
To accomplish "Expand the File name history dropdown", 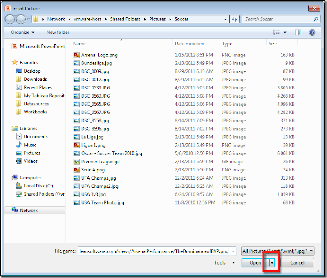I will [x=233, y=251].
